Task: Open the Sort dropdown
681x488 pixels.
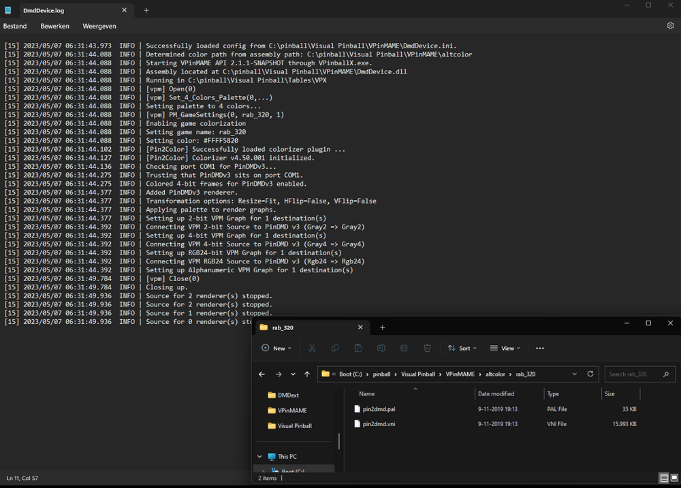Action: pyautogui.click(x=462, y=348)
